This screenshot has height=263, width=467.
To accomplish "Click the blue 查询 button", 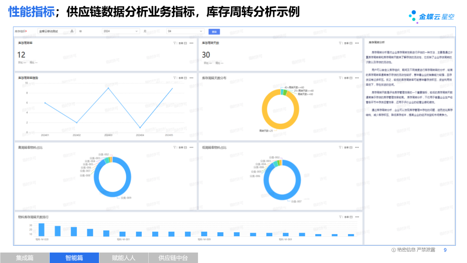I will (214, 32).
